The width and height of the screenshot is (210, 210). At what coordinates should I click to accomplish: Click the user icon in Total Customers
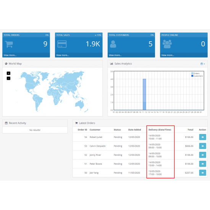point(113,44)
